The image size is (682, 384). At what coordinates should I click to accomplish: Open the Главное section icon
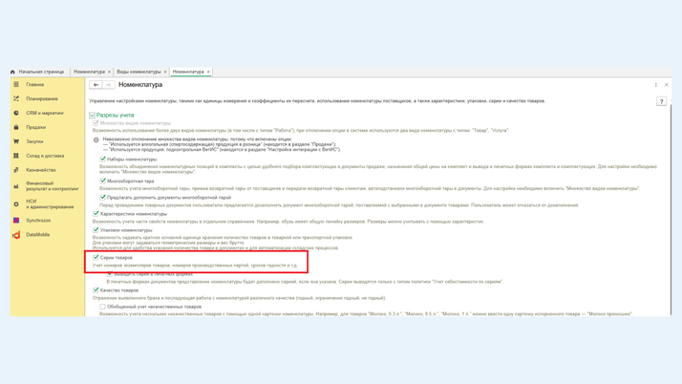16,84
